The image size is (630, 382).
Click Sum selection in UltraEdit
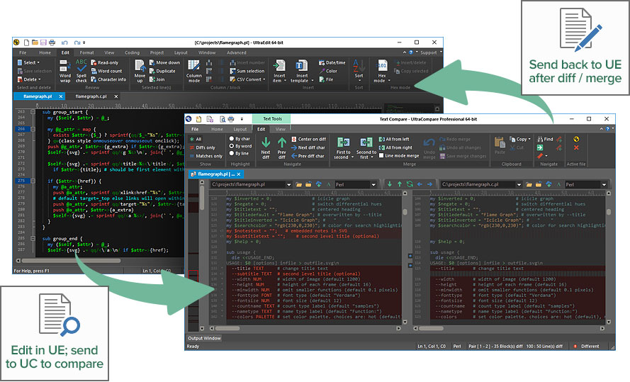click(x=247, y=71)
